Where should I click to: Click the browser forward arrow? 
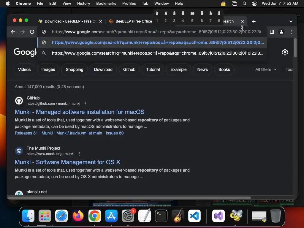tap(23, 32)
